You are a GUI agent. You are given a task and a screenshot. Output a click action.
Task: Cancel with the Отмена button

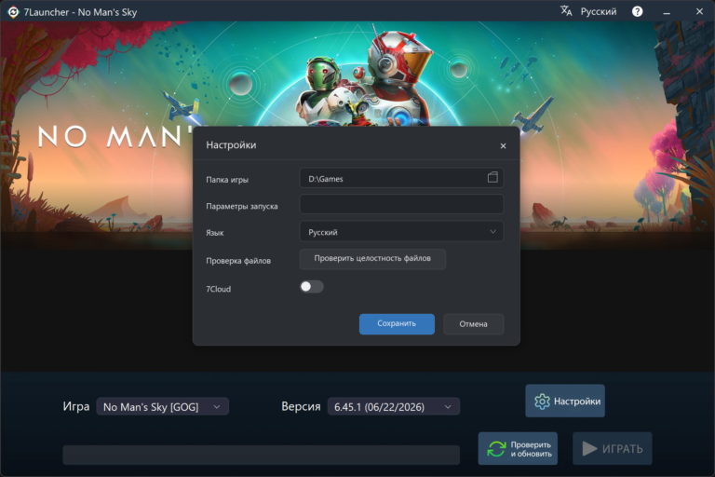coord(473,324)
